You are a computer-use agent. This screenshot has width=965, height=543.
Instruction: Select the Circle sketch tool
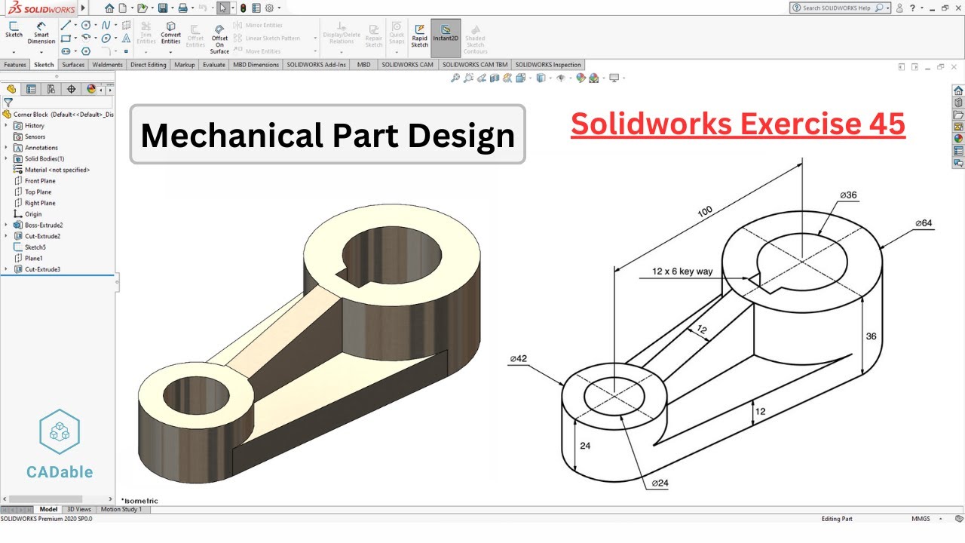tap(86, 25)
